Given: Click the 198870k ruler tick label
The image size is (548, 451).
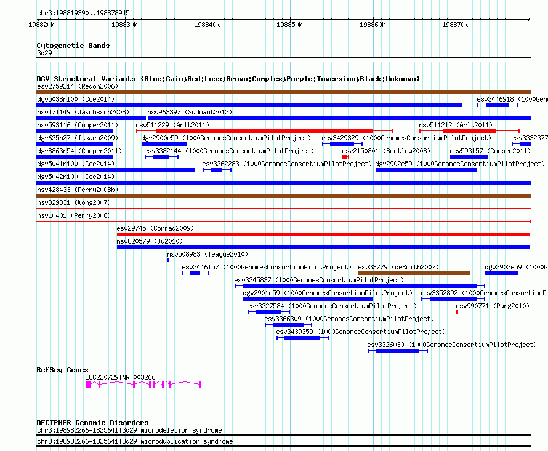Looking at the screenshot, I should pyautogui.click(x=455, y=25).
